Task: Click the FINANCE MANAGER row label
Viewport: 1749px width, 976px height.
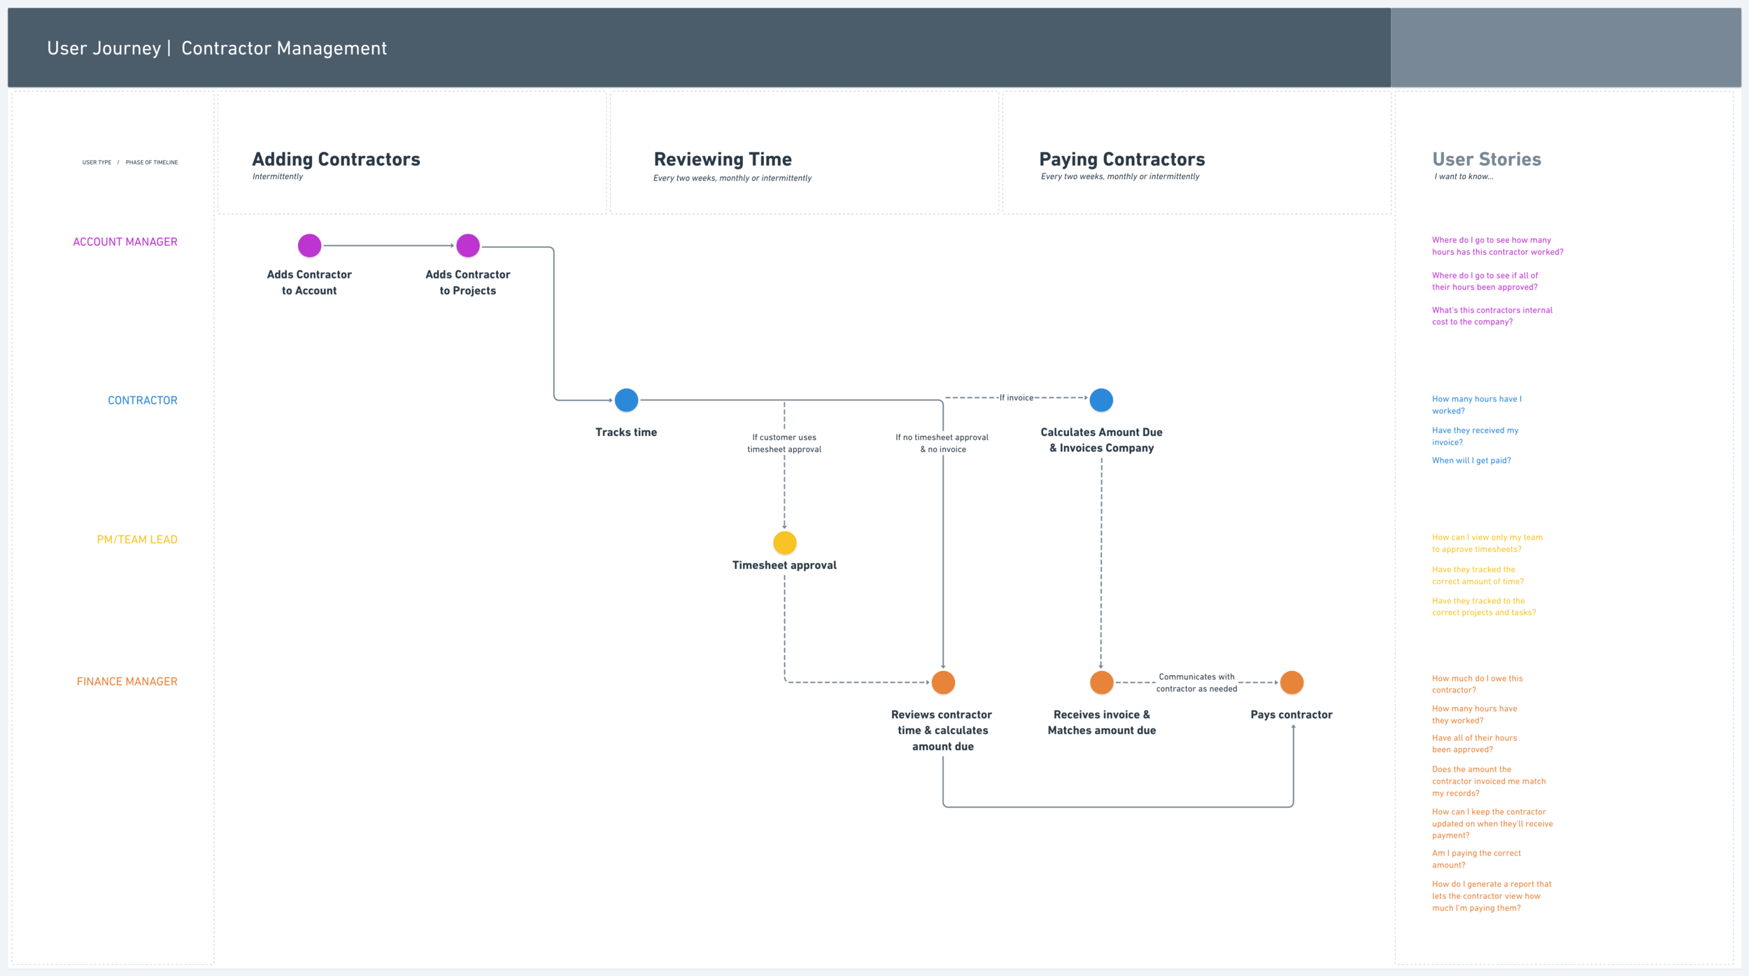Action: tap(127, 681)
